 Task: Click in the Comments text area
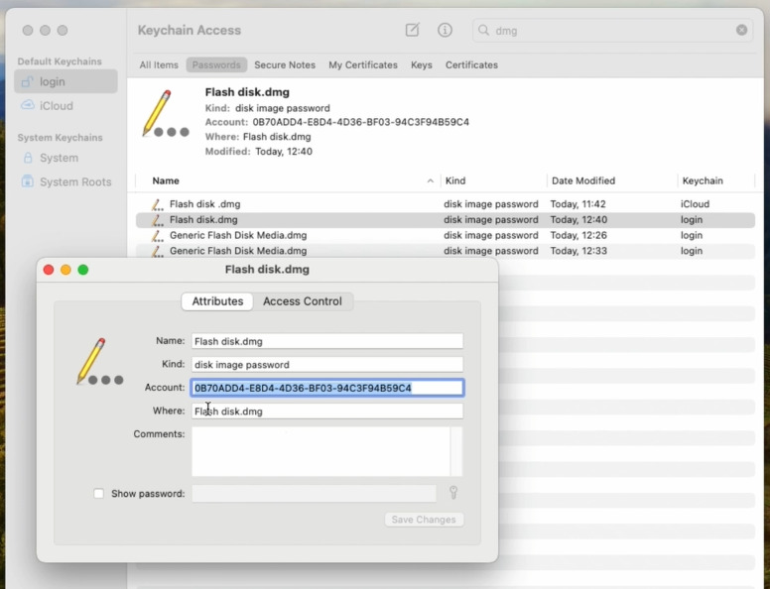321,451
